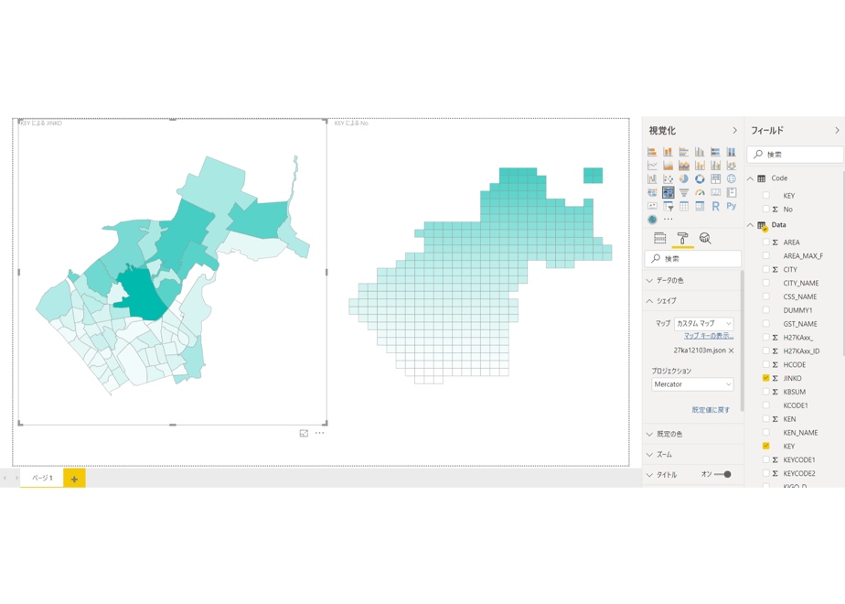Pick the funnel chart visual
This screenshot has width=845, height=604.
click(684, 192)
